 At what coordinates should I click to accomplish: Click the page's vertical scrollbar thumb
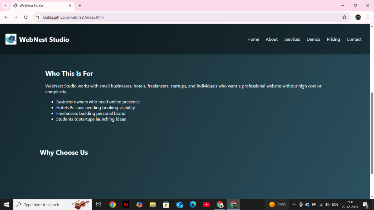point(372,133)
